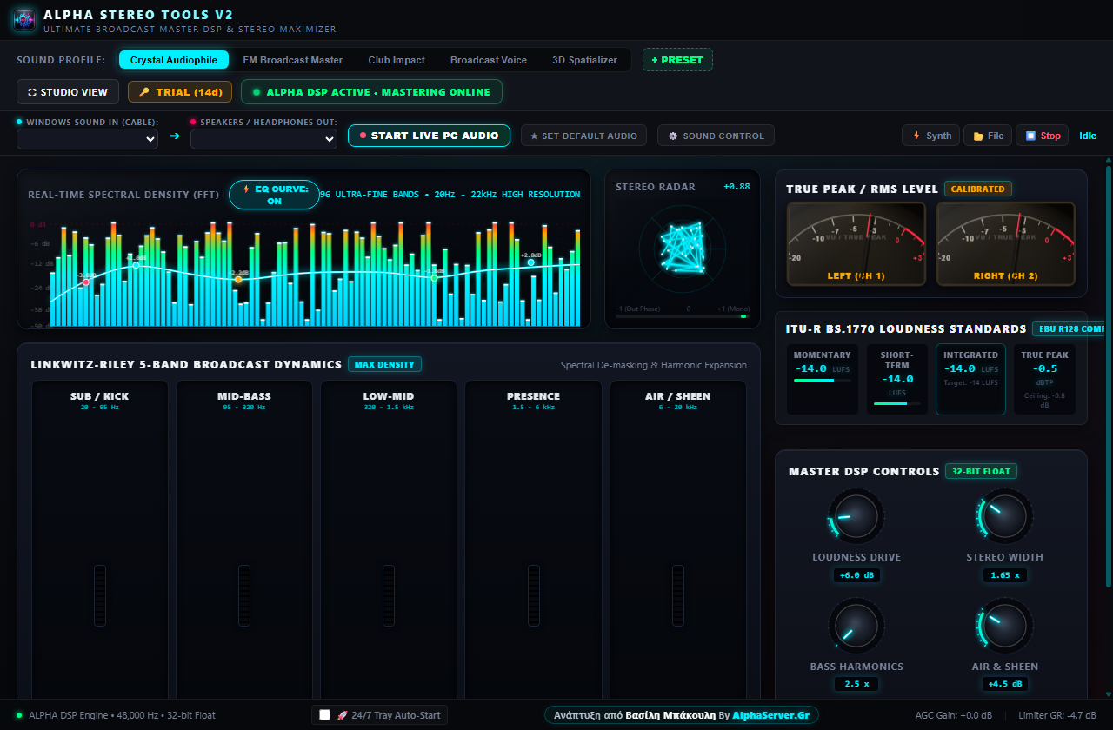1113x730 pixels.
Task: Click the Air & Sheen knob
Action: coord(1006,626)
